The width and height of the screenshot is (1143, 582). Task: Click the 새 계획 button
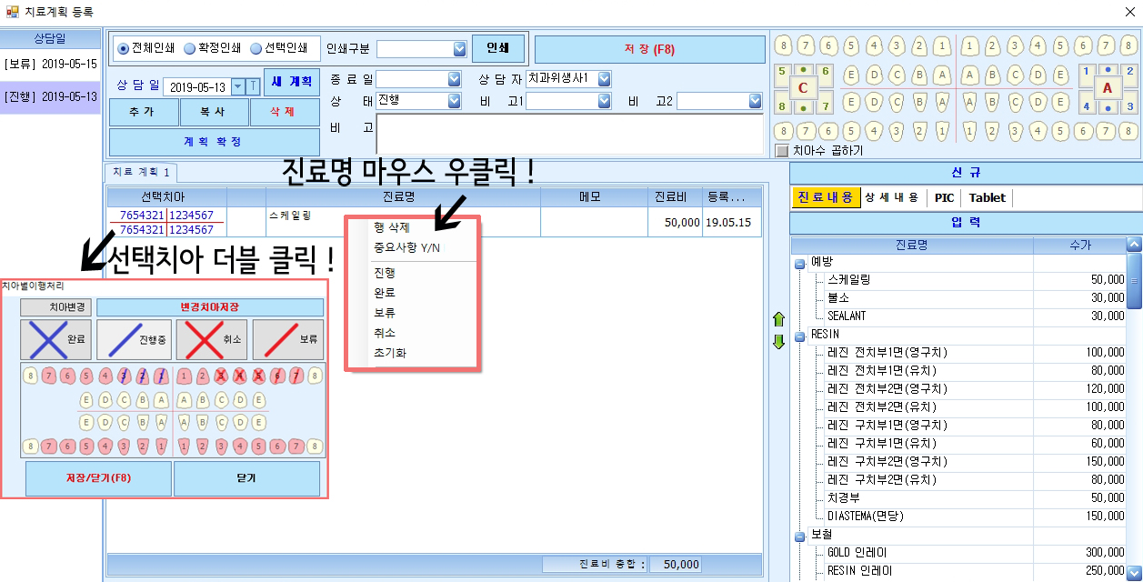coord(292,82)
